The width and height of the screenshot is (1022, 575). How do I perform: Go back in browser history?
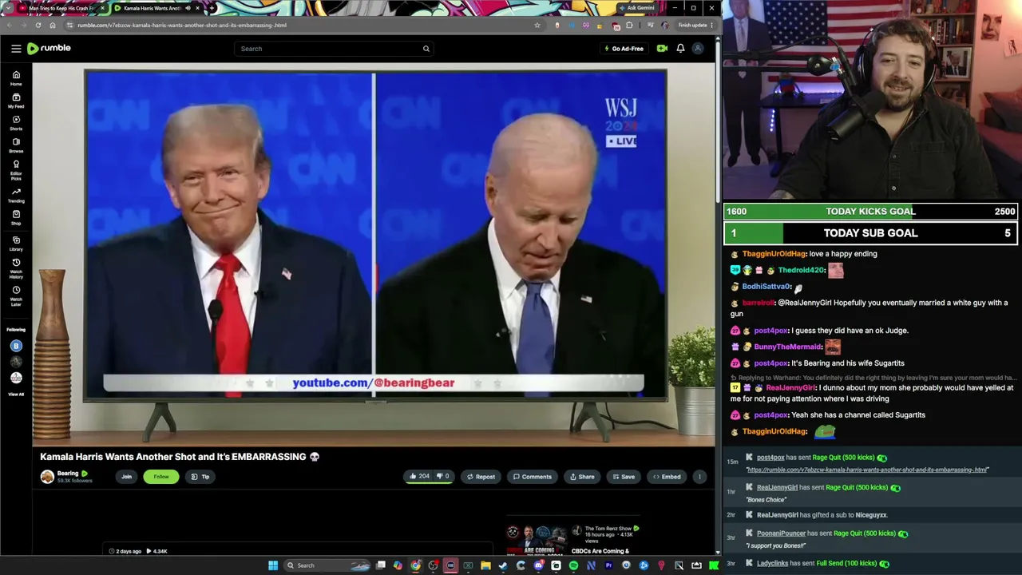pos(9,25)
